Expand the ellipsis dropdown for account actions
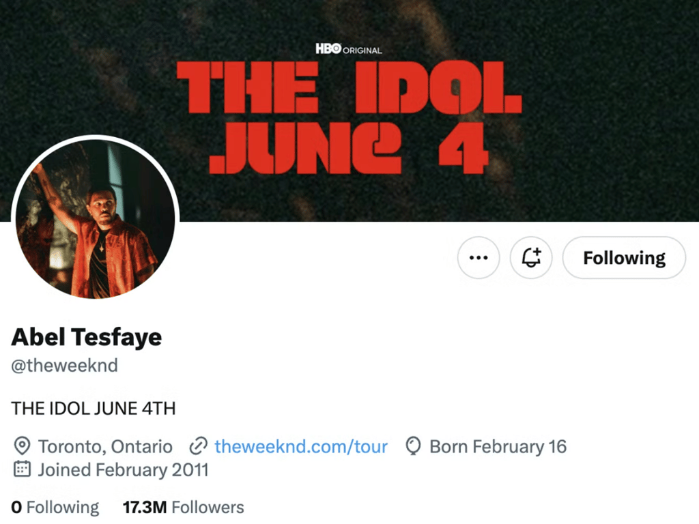699x524 pixels. [x=479, y=258]
